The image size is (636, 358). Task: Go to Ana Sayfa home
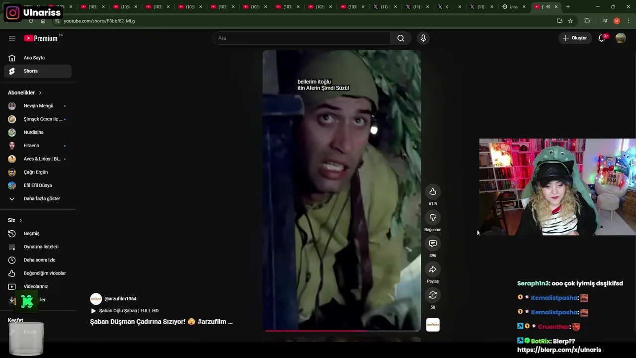(x=38, y=58)
